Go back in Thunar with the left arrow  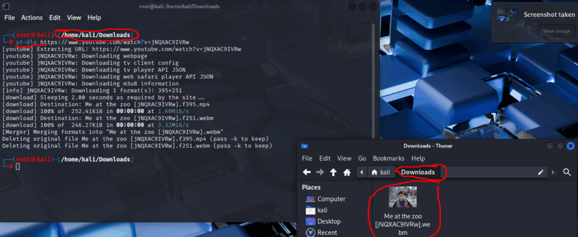[x=306, y=172]
